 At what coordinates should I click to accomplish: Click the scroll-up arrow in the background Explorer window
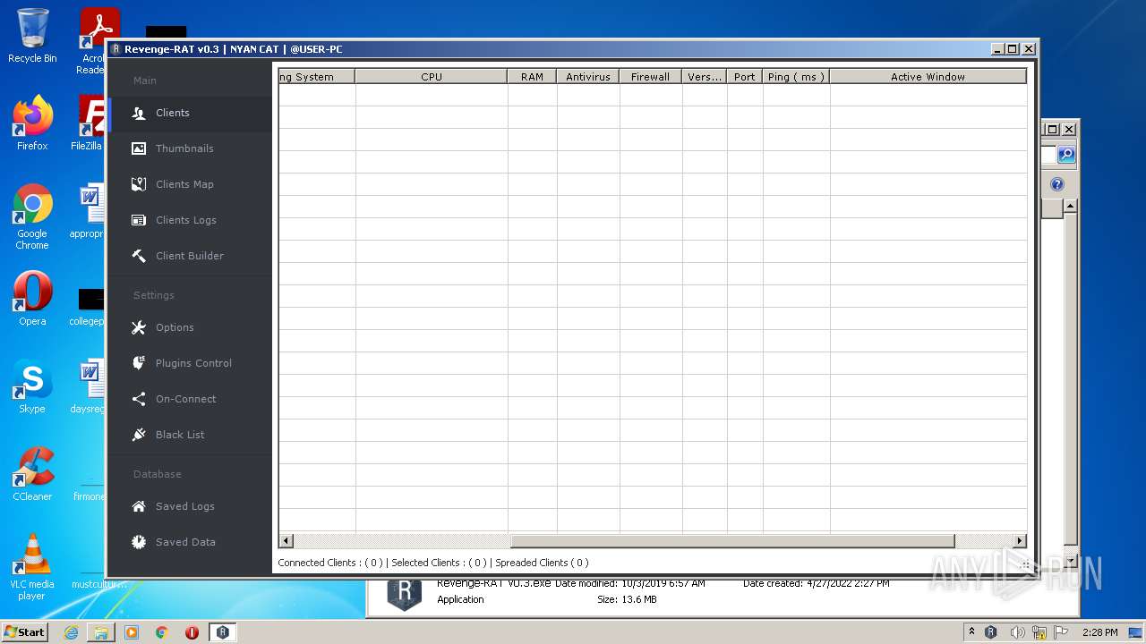1070,206
